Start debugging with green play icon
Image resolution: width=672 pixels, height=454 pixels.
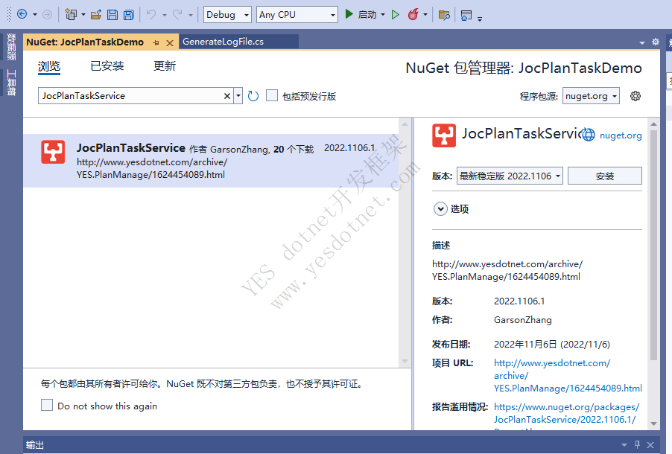[x=349, y=15]
